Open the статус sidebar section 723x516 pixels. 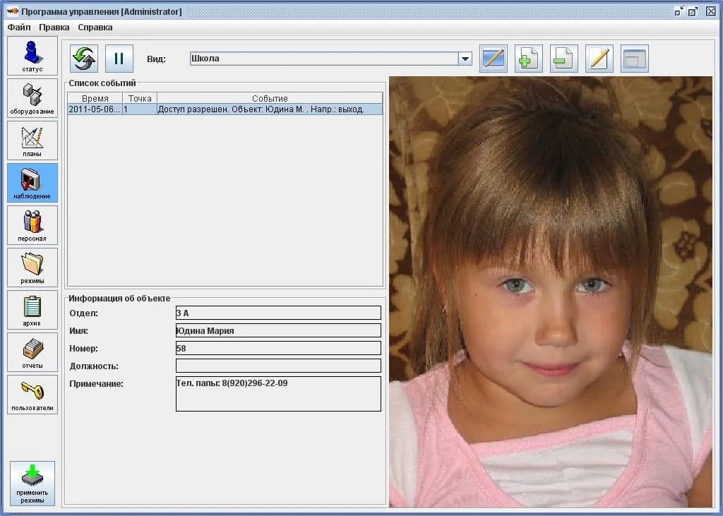pos(32,56)
